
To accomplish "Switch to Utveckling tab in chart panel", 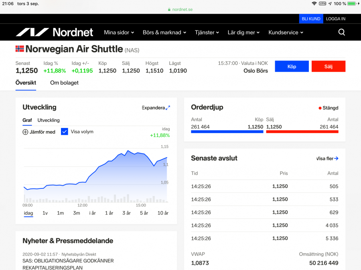I will 49,120.
